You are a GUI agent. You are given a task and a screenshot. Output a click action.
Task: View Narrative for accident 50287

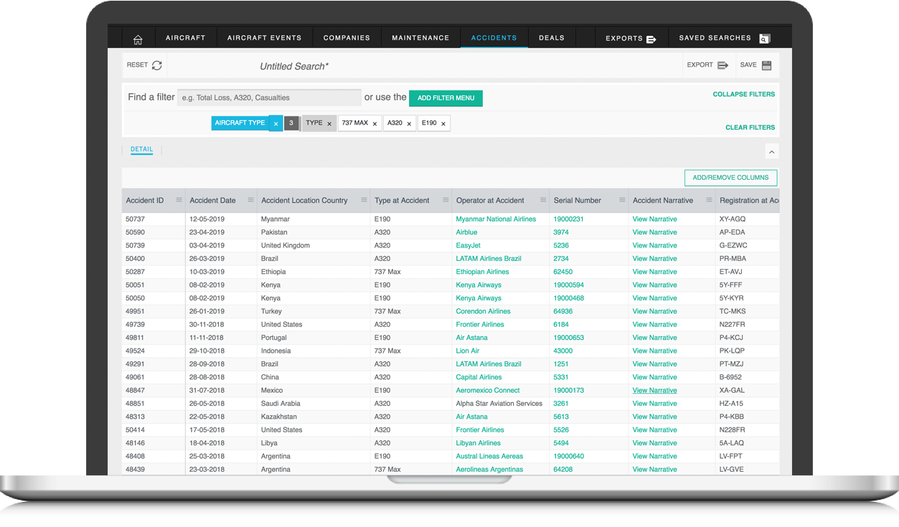(x=654, y=272)
